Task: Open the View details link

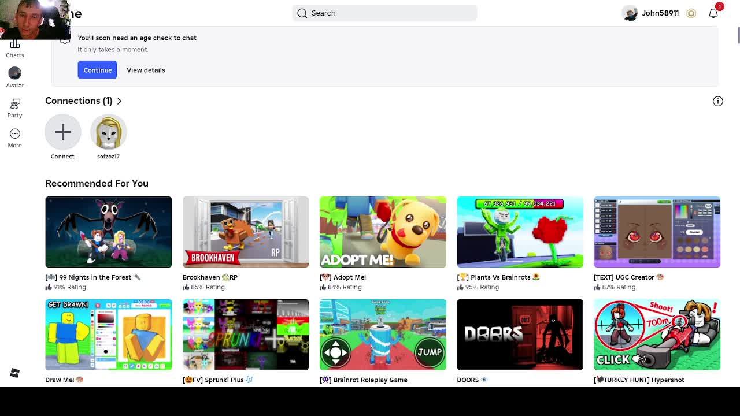Action: point(146,70)
